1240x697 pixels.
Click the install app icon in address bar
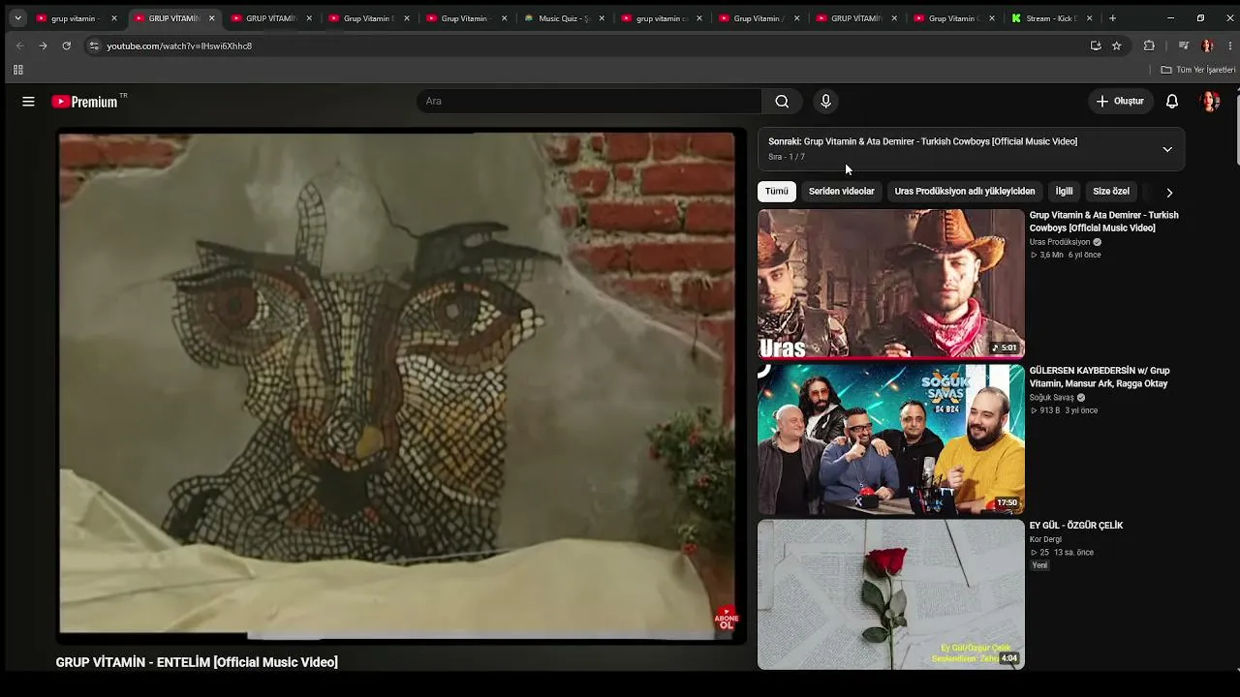click(x=1096, y=45)
